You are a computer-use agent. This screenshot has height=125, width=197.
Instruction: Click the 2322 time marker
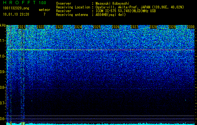point(40,27)
